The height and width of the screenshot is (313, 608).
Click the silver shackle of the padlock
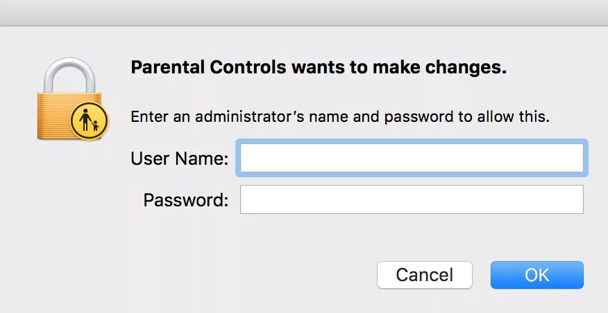[69, 74]
